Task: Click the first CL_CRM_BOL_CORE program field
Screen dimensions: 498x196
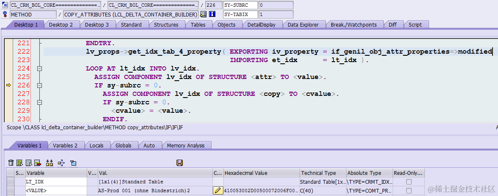Action: click(55, 5)
